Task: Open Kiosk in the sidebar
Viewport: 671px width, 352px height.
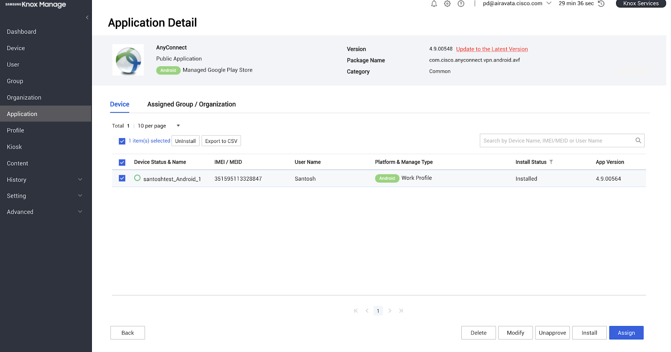Action: (45, 147)
